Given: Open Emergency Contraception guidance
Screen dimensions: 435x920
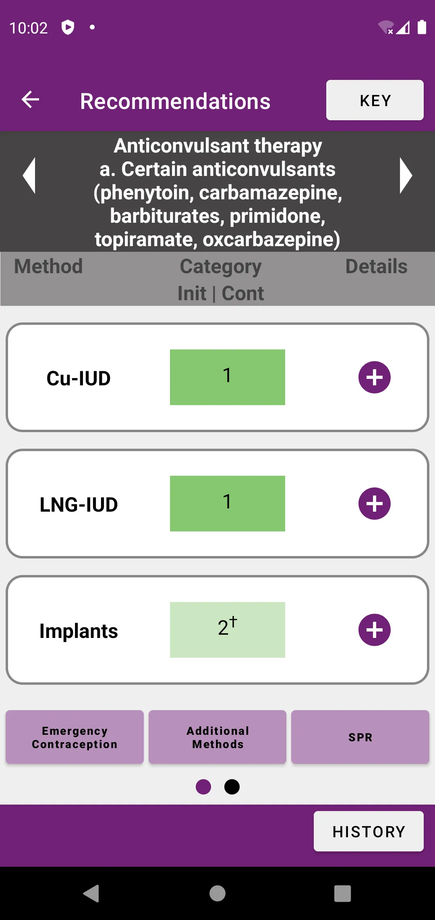Looking at the screenshot, I should click(74, 737).
